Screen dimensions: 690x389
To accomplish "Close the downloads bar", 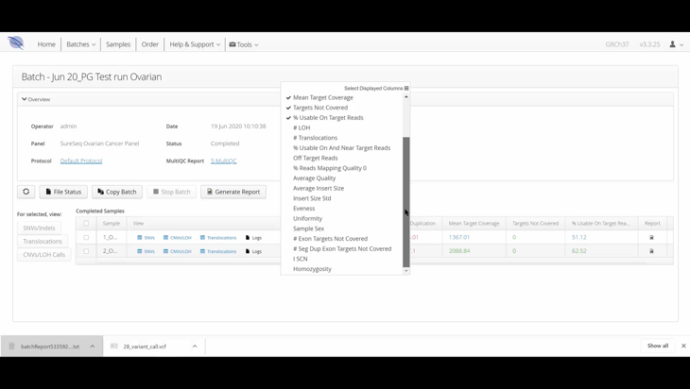I will pos(683,346).
